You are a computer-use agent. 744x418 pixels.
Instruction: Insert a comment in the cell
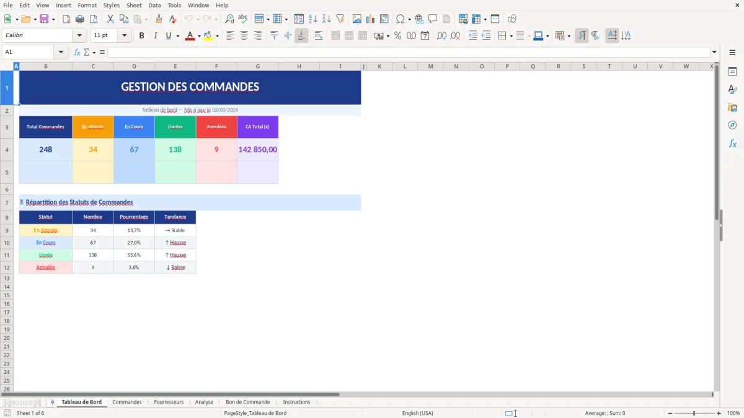click(x=433, y=19)
